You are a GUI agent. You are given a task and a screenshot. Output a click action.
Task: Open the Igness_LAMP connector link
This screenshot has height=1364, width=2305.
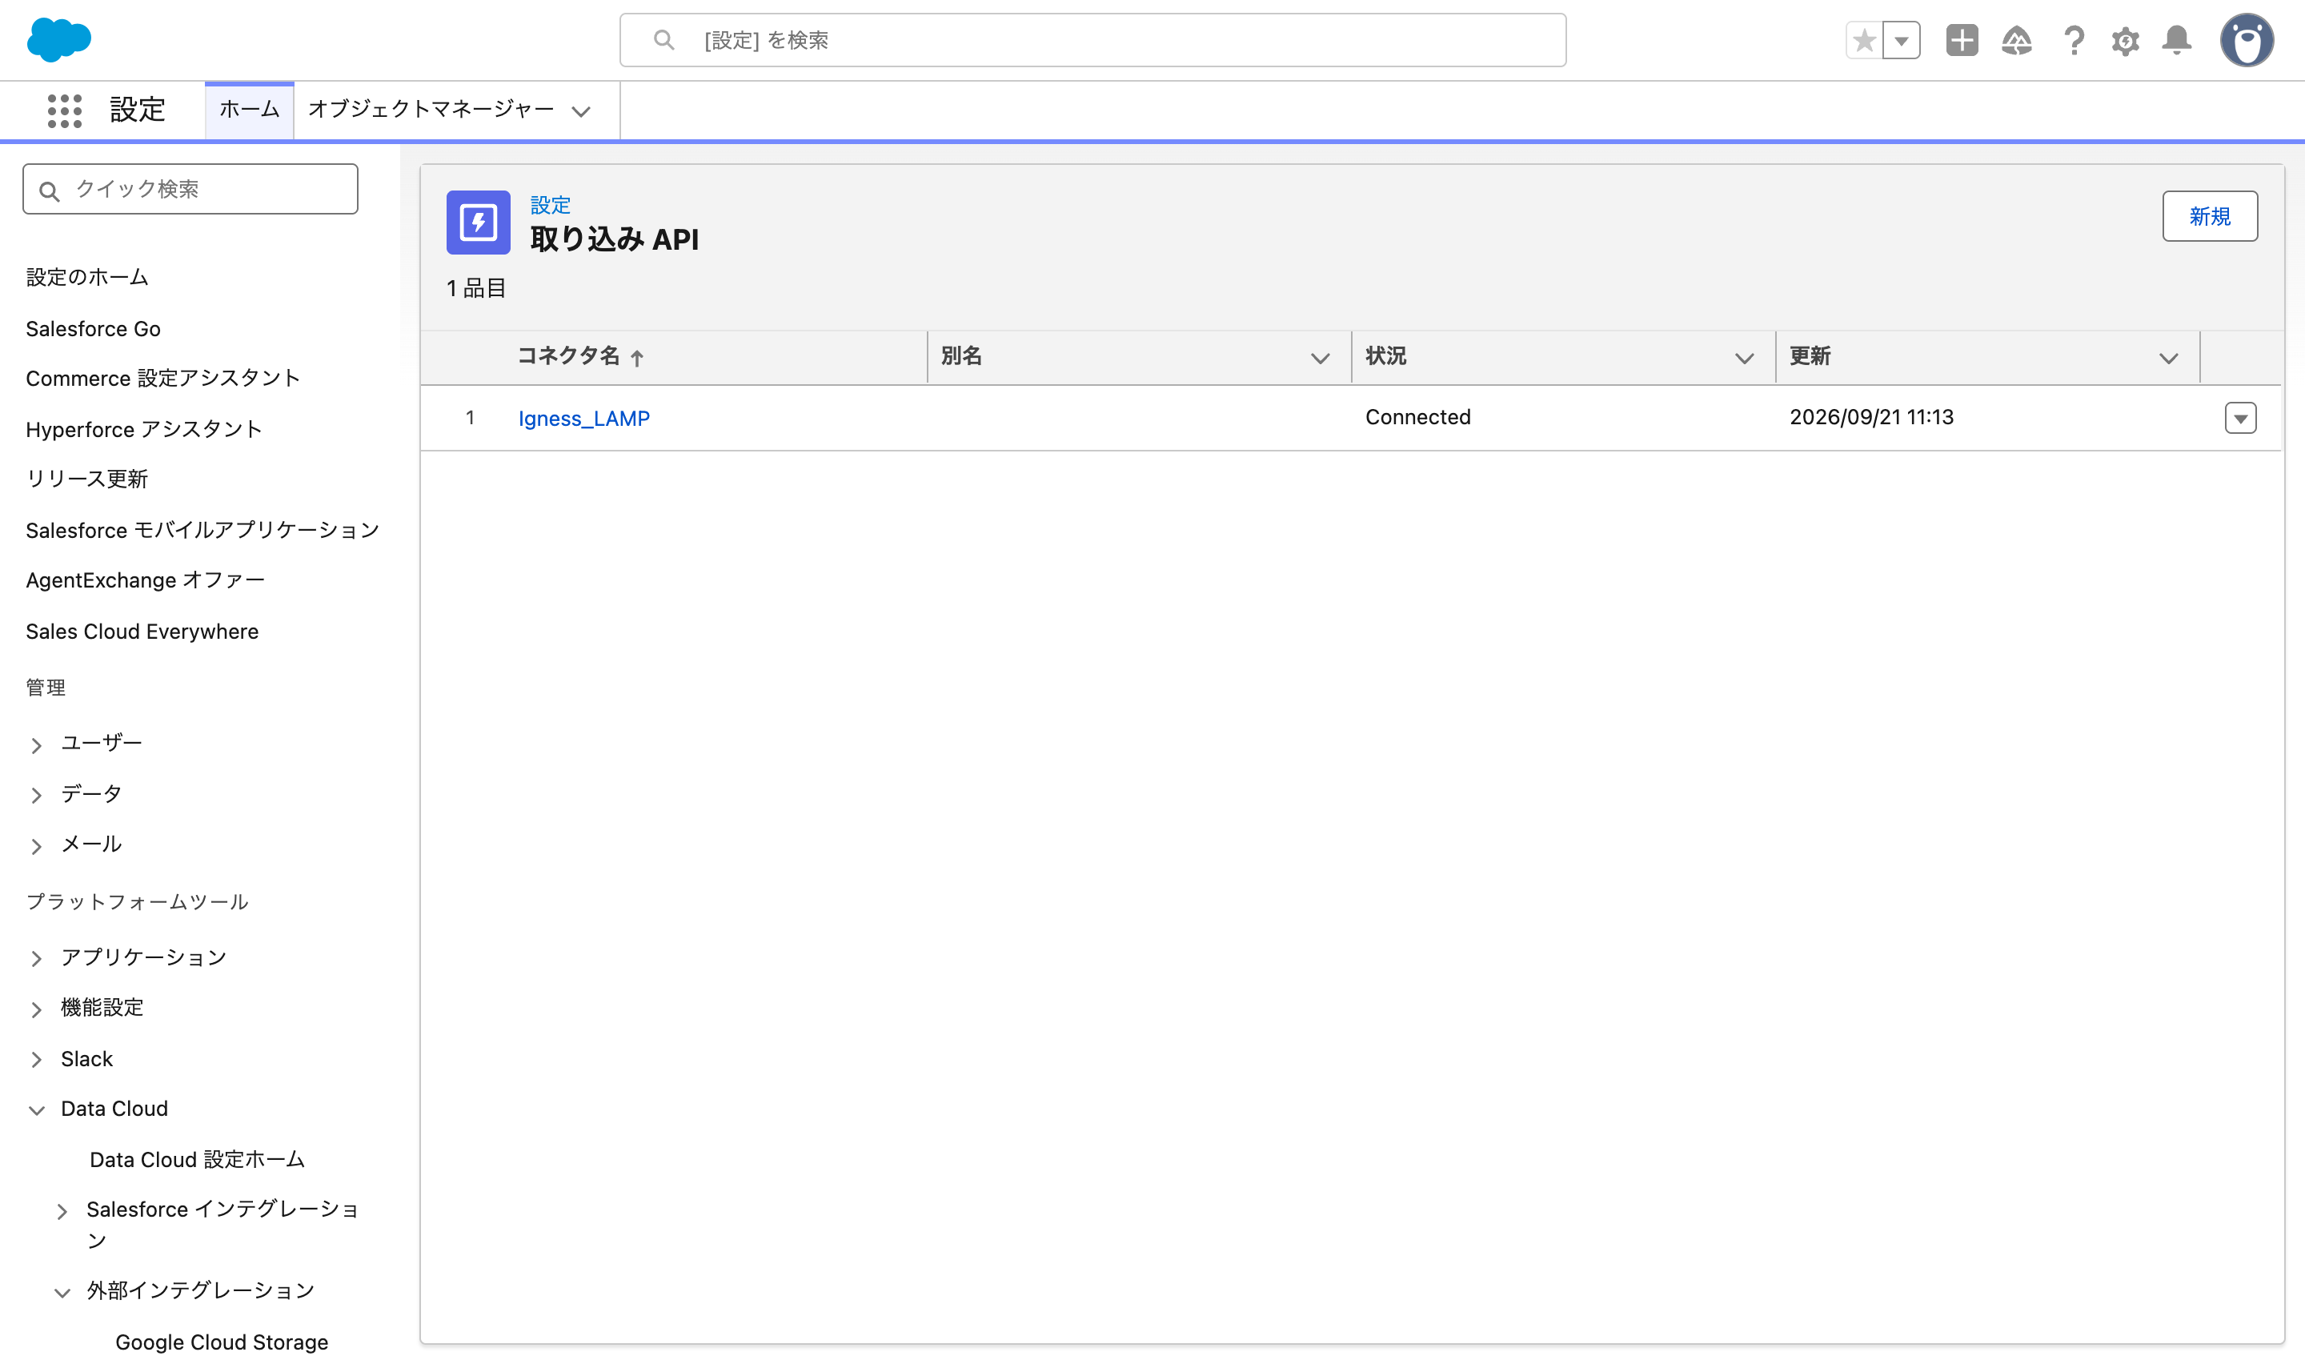coord(583,418)
